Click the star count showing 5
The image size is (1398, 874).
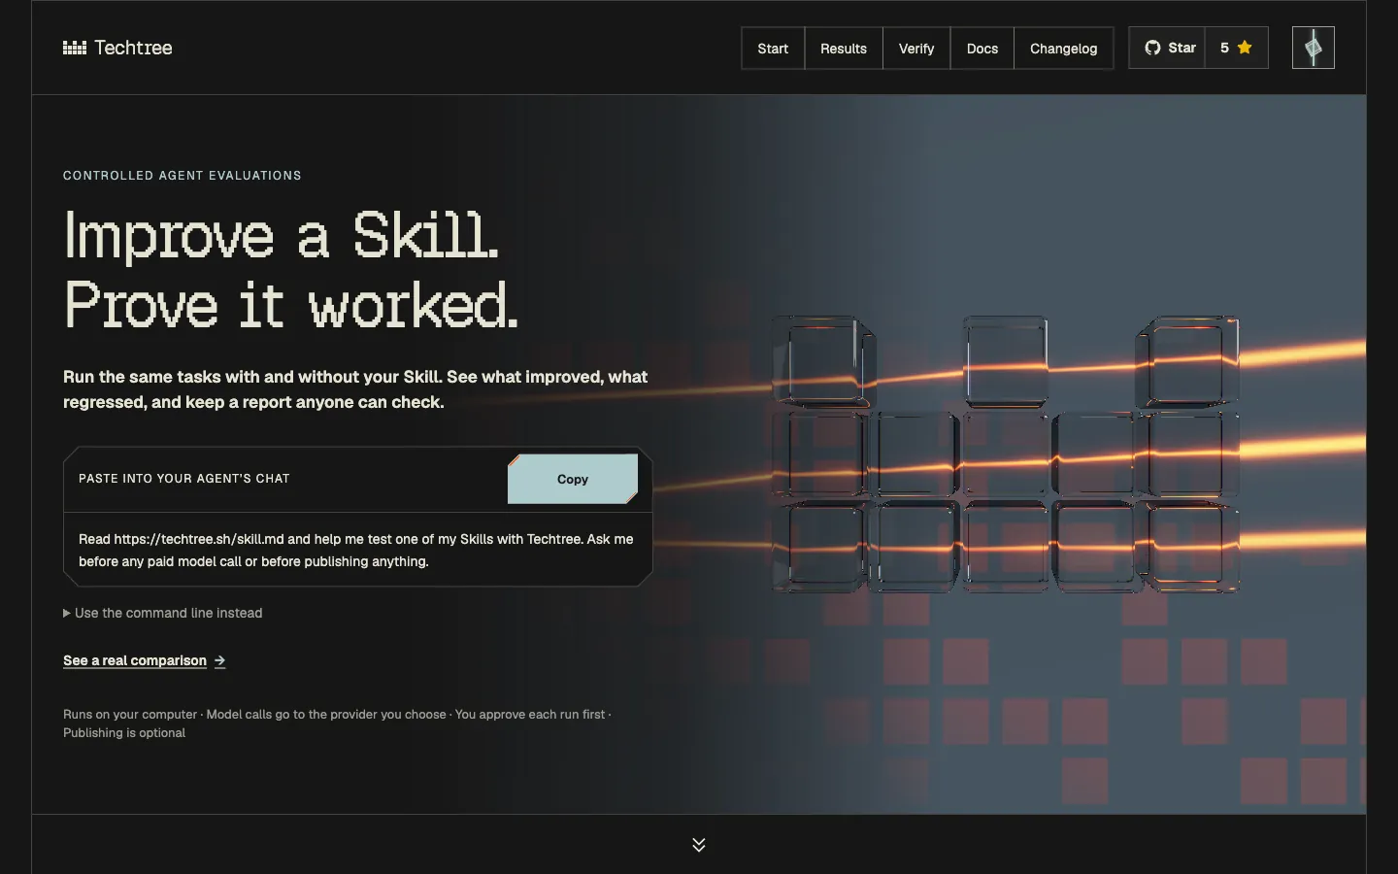[1236, 48]
